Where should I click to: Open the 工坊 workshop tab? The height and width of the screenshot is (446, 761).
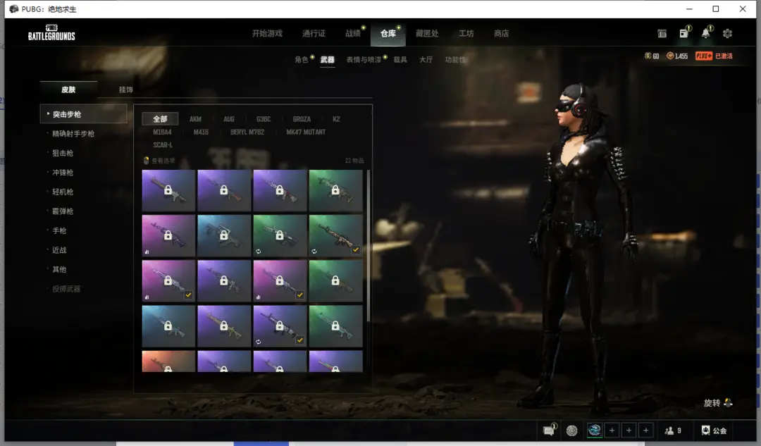tap(466, 33)
